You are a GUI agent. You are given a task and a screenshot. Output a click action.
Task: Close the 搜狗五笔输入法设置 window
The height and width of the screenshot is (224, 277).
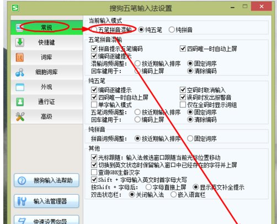[x=262, y=7]
